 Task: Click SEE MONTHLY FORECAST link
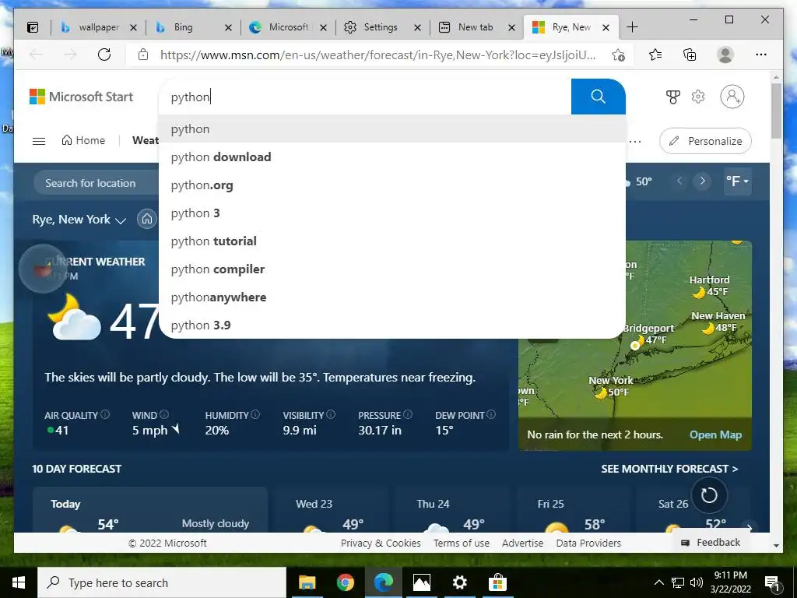(669, 469)
